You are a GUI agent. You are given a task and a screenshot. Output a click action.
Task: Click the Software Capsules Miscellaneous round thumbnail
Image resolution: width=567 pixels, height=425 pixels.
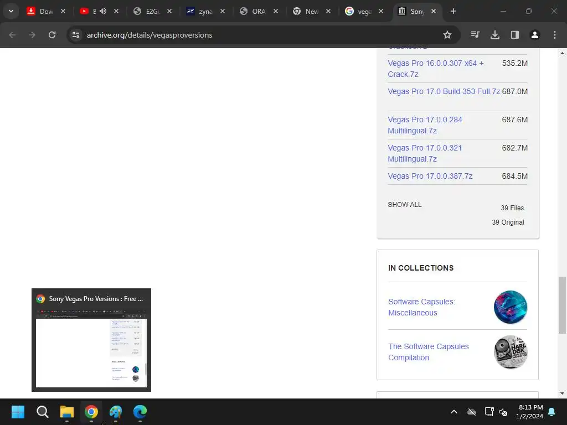pyautogui.click(x=510, y=307)
